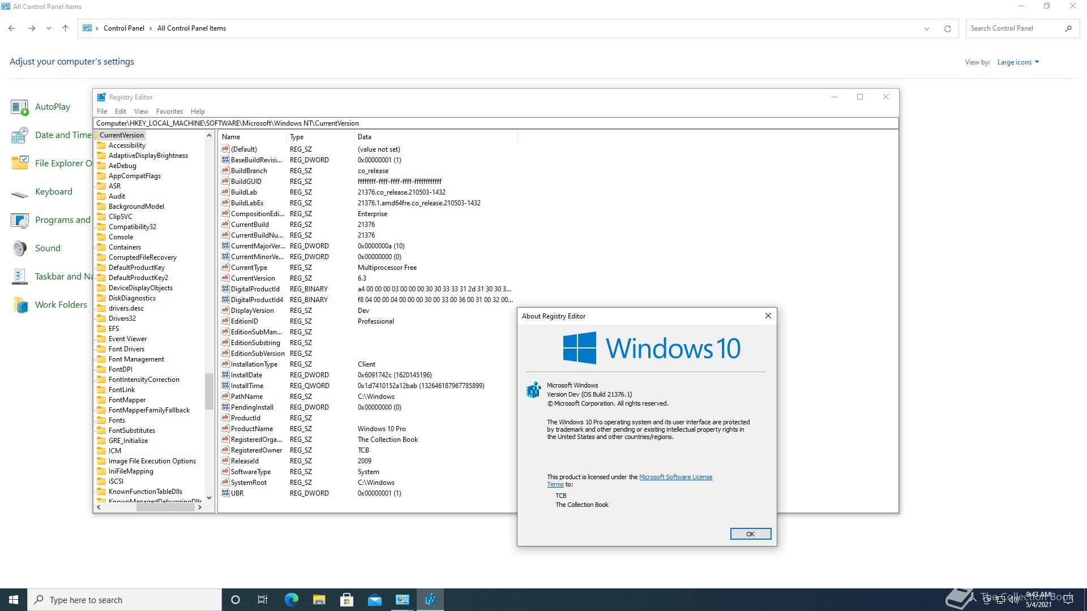Open the Microsoft Software License Terms link
The image size is (1087, 611).
tap(675, 477)
